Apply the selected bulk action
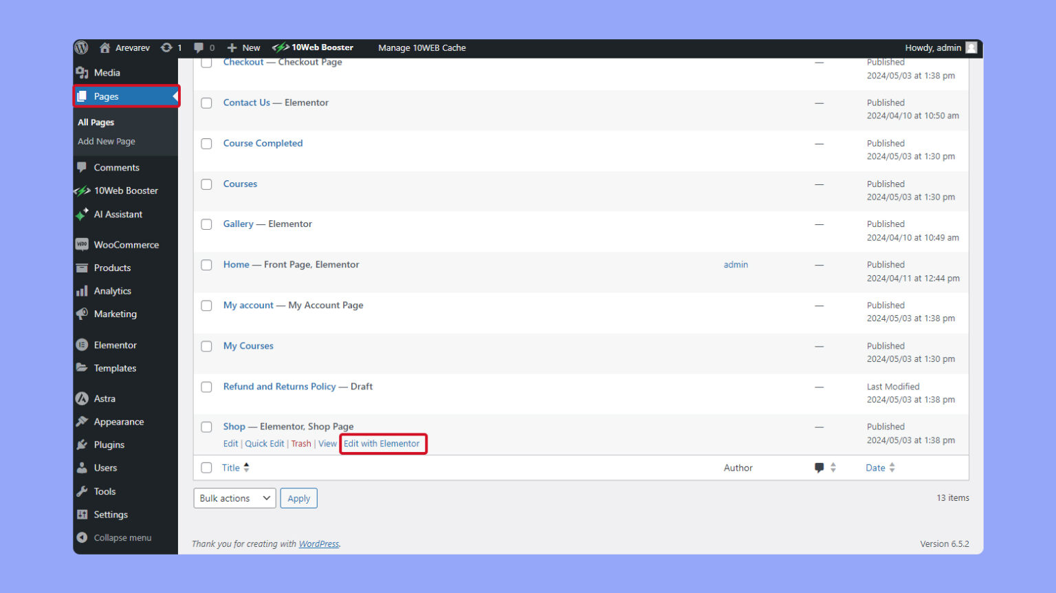The width and height of the screenshot is (1056, 593). coord(298,497)
